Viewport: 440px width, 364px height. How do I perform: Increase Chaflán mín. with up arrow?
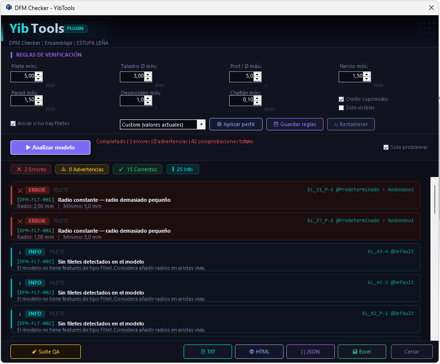click(x=258, y=98)
